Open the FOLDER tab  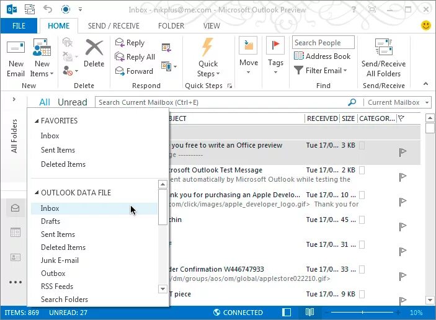[171, 26]
